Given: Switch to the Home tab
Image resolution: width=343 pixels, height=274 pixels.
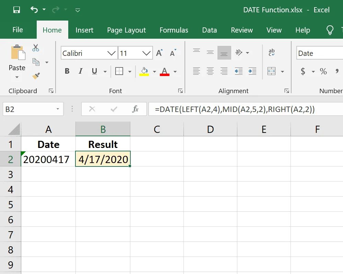Looking at the screenshot, I should 52,30.
